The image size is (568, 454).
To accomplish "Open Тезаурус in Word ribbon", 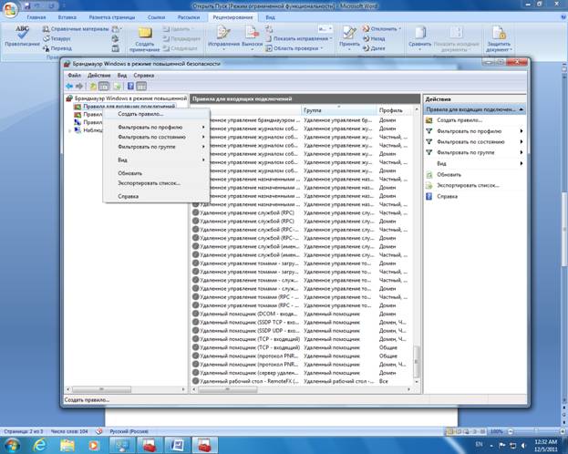I will (x=57, y=38).
